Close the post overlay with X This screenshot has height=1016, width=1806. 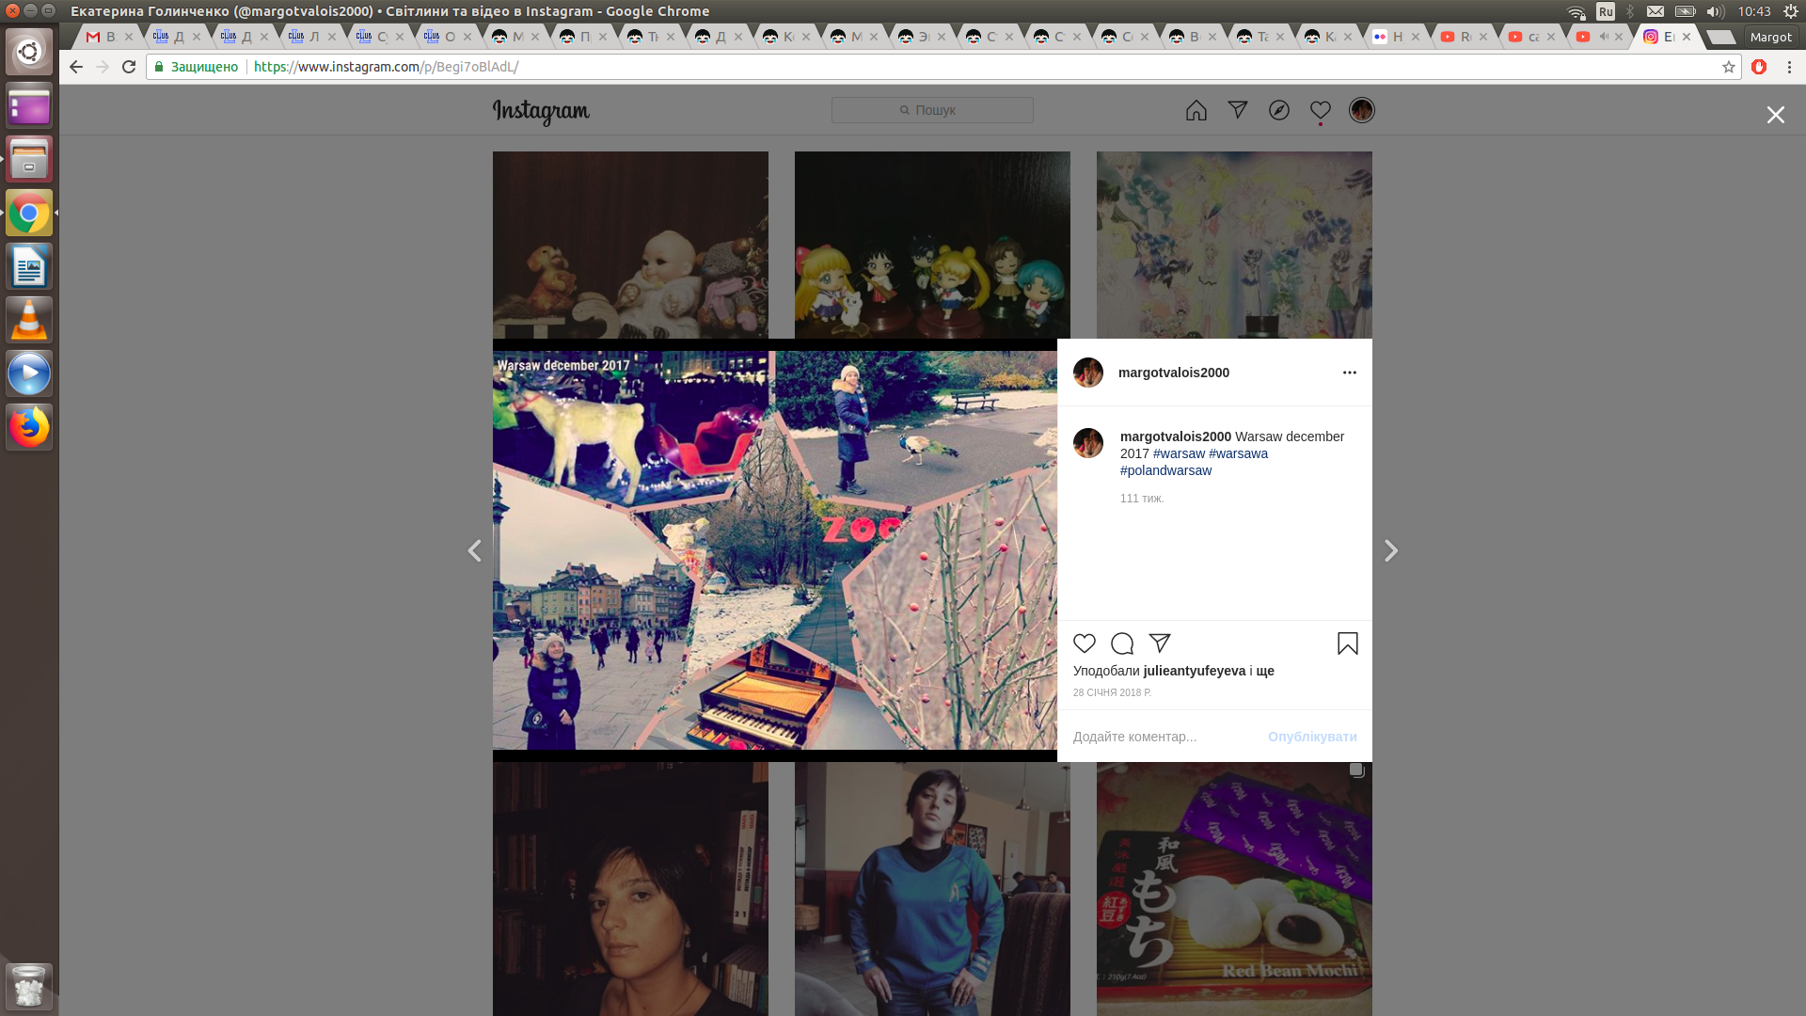coord(1775,115)
